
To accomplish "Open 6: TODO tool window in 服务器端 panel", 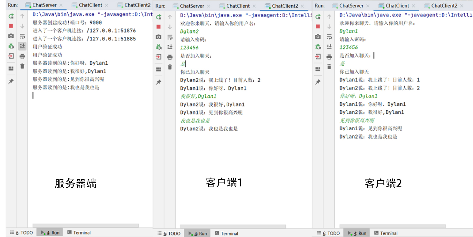I will pos(21,233).
